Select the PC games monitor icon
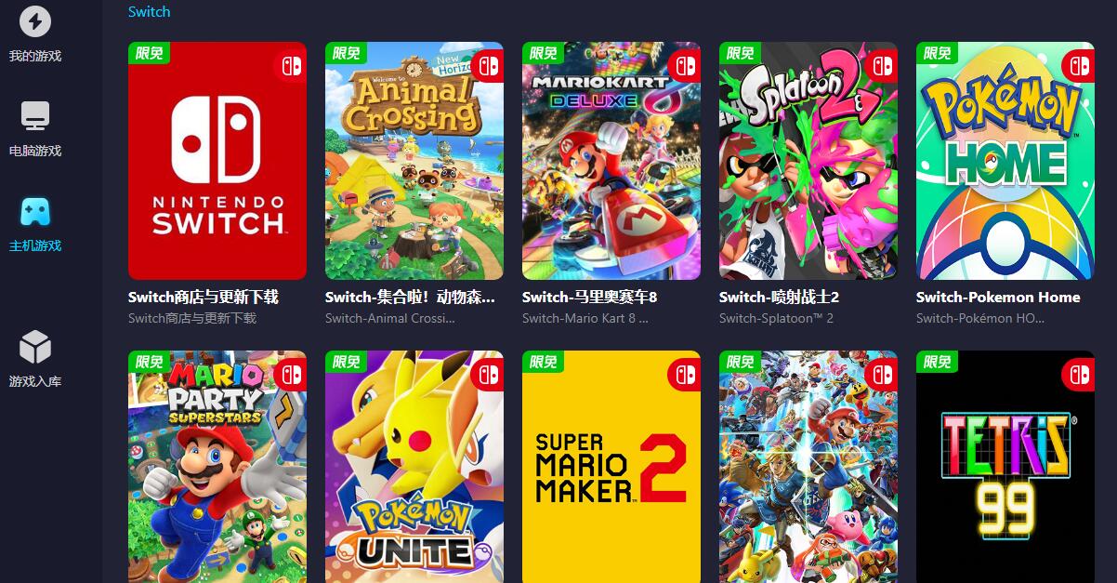The height and width of the screenshot is (583, 1117). (35, 116)
